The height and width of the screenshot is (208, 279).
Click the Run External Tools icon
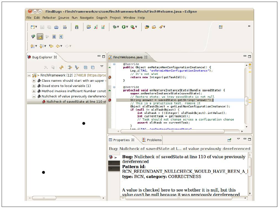(132, 27)
